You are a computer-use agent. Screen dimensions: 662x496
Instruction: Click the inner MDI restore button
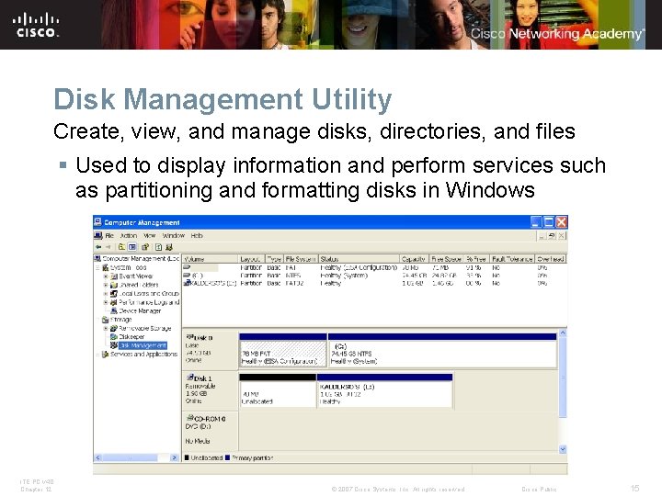tap(552, 236)
